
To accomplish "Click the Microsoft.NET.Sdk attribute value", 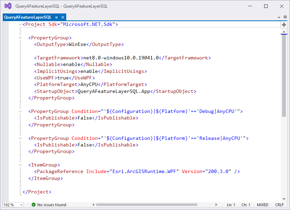I will 88,24.
